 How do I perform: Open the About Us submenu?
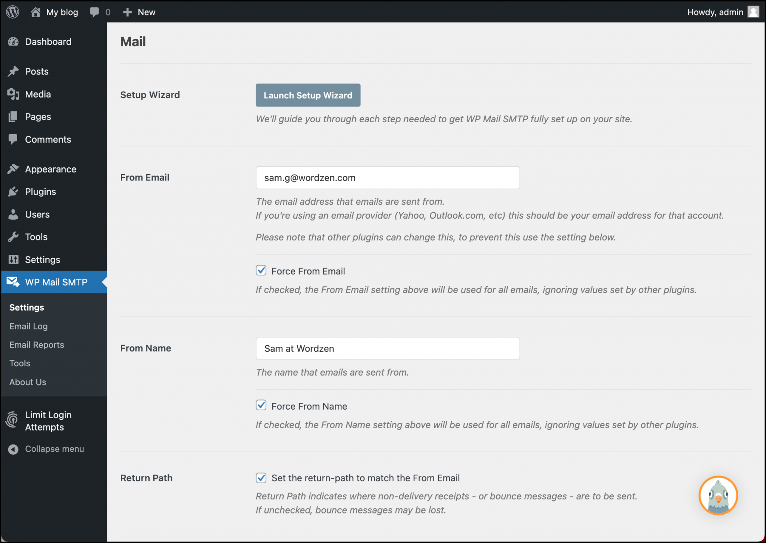tap(28, 382)
